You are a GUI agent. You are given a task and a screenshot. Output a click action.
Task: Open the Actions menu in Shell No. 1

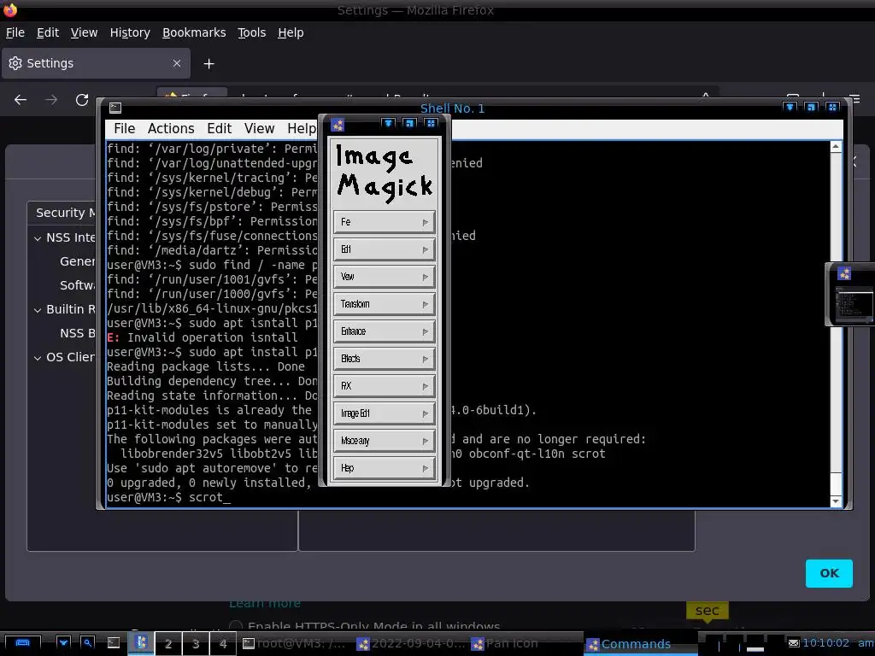171,129
